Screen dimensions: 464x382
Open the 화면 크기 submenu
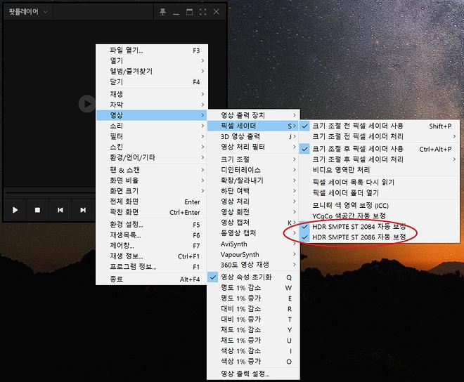click(152, 191)
